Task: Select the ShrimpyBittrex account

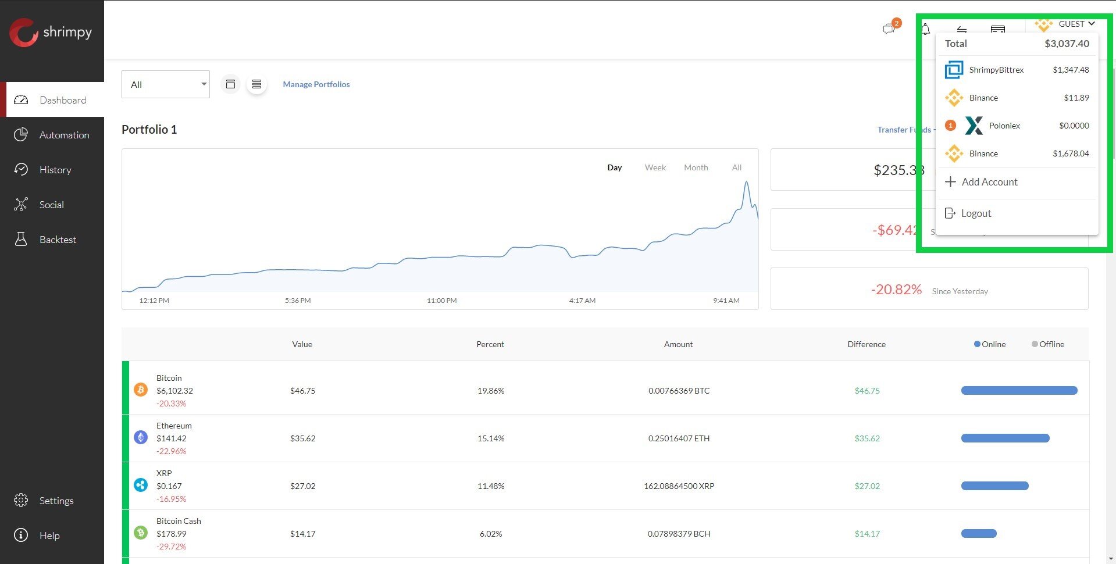Action: click(1017, 70)
